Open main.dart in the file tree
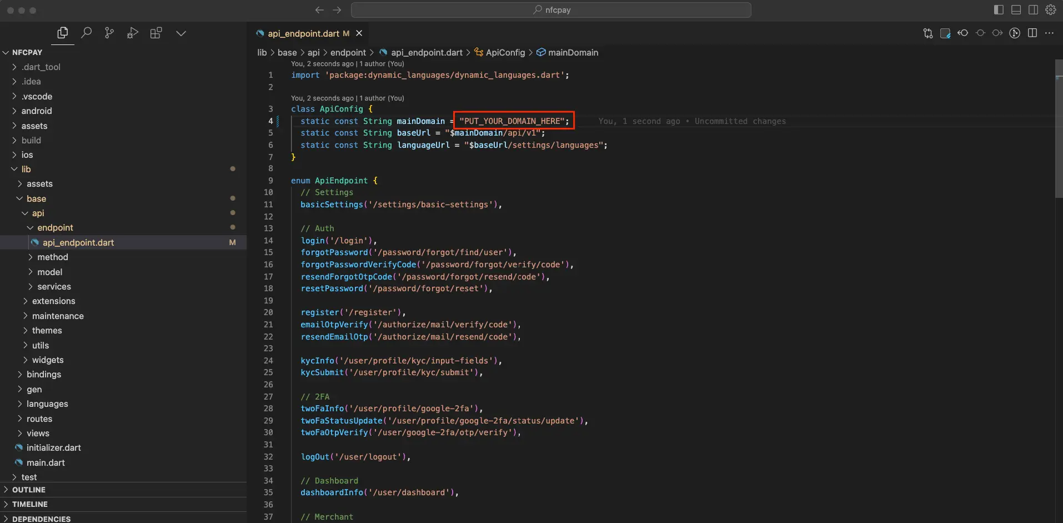The height and width of the screenshot is (523, 1063). click(46, 462)
